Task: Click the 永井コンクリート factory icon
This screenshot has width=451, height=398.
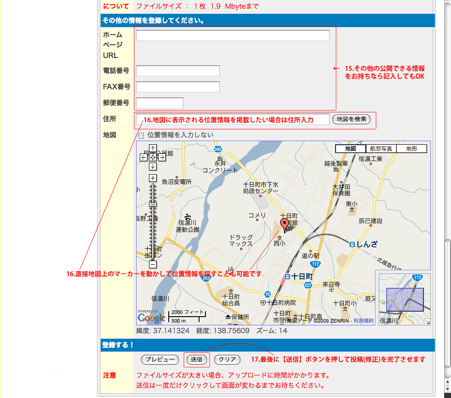Action: 220,158
